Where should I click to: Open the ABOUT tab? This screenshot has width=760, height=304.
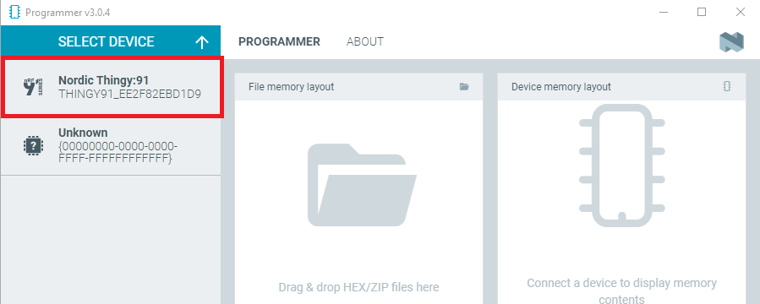tap(365, 41)
